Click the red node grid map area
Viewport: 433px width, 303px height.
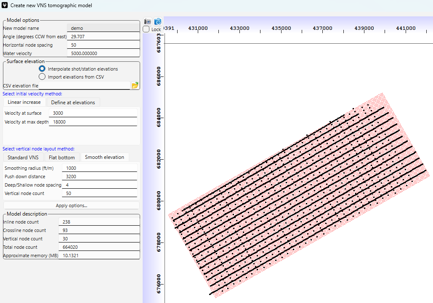click(x=299, y=196)
